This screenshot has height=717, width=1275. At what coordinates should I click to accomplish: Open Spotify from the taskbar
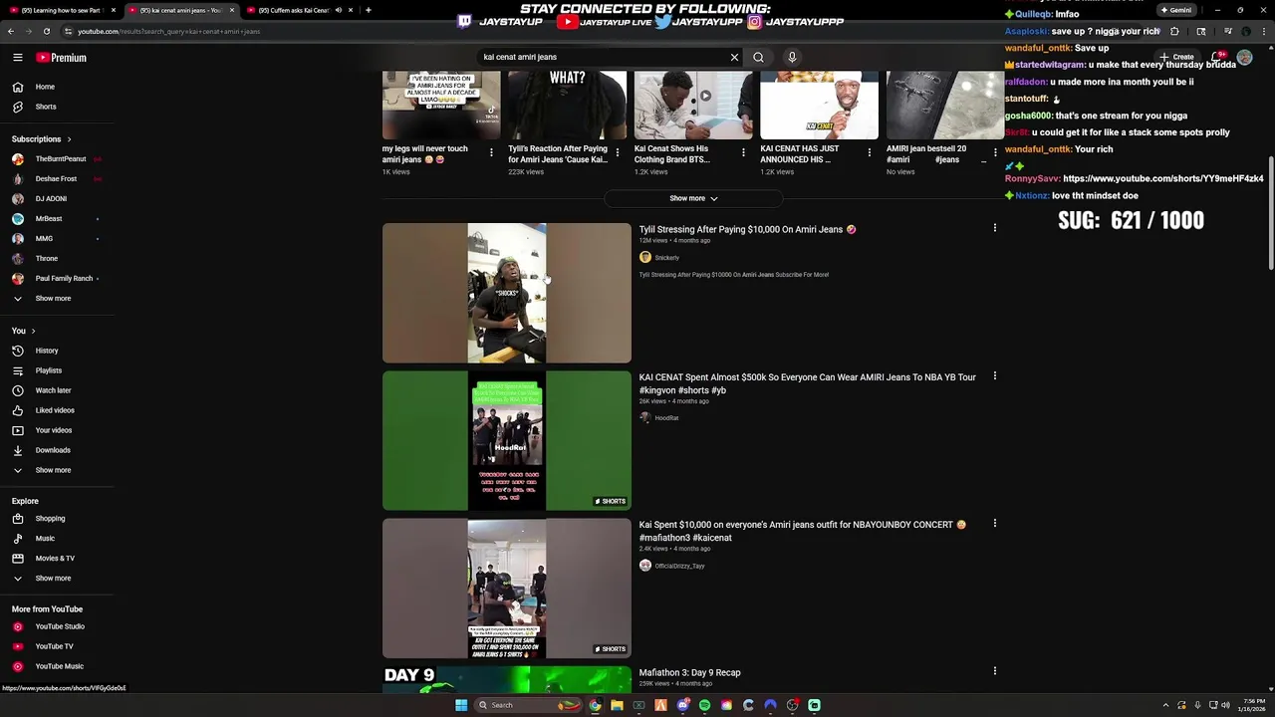[x=704, y=705]
